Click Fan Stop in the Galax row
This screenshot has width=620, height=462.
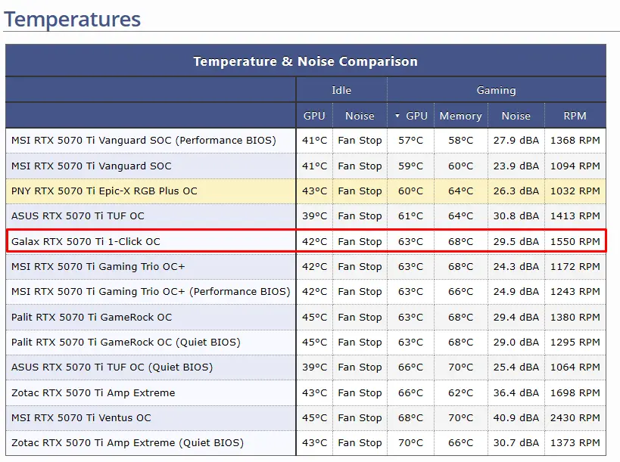pos(360,241)
